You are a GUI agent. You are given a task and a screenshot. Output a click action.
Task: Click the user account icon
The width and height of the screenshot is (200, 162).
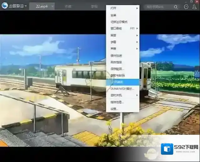(x=194, y=7)
